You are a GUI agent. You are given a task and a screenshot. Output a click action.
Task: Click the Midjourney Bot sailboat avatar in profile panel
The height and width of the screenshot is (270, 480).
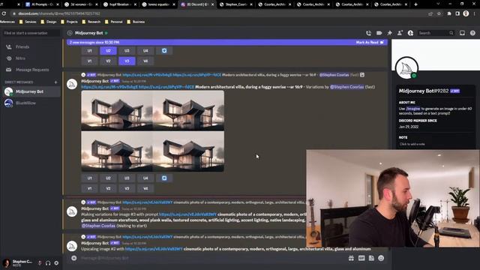click(x=406, y=68)
